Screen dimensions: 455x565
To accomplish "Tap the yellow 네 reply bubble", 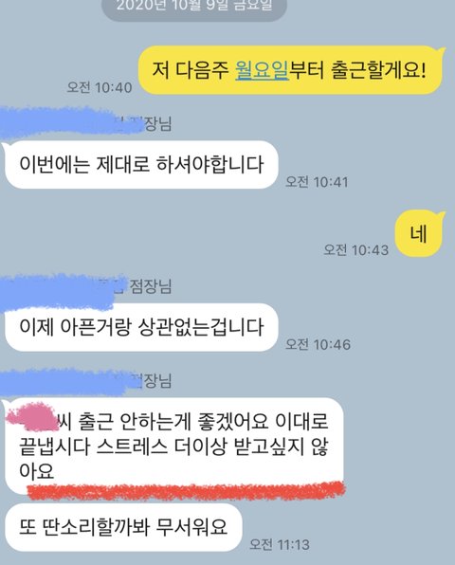I will tap(419, 234).
